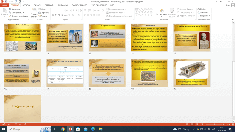This screenshot has width=235, height=132.
Task: Switch to Slide Sorter view icon
Action: 192,124
